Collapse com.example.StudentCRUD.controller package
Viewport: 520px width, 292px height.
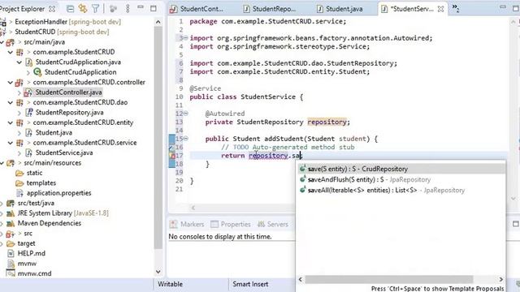(11, 82)
